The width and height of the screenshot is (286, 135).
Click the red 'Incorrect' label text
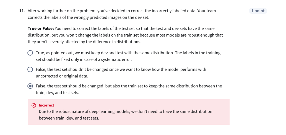coord(46,105)
